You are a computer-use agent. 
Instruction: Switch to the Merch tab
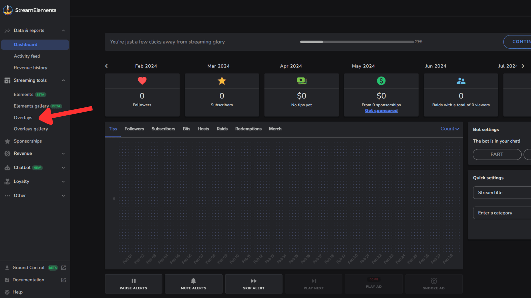[x=275, y=129]
